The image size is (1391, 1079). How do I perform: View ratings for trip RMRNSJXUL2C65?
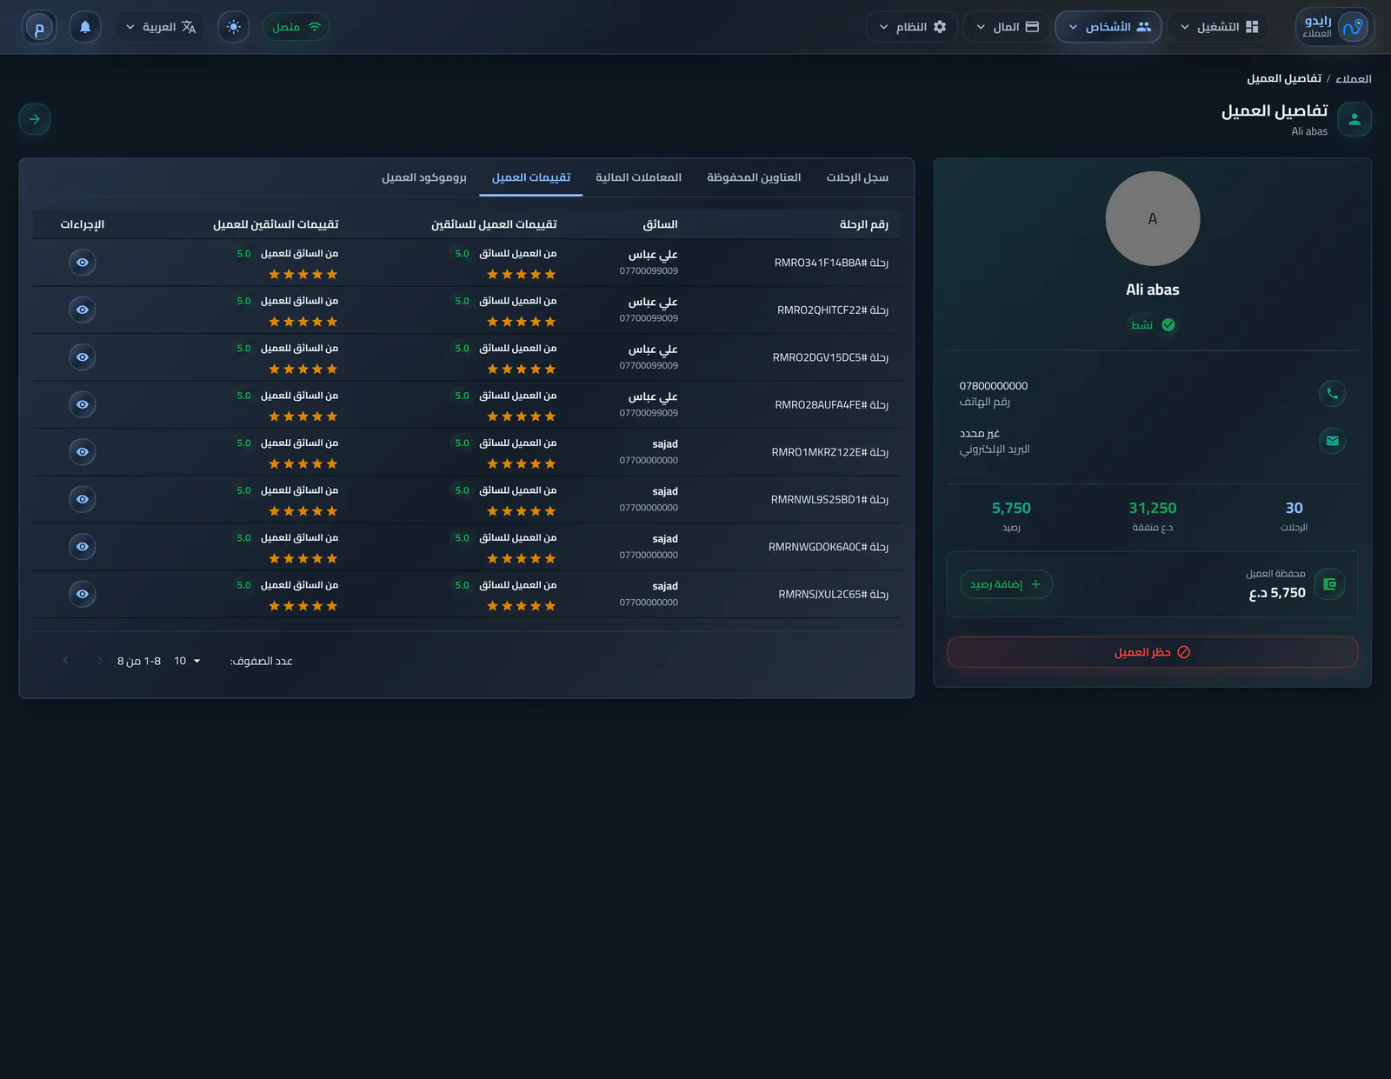[x=83, y=594]
